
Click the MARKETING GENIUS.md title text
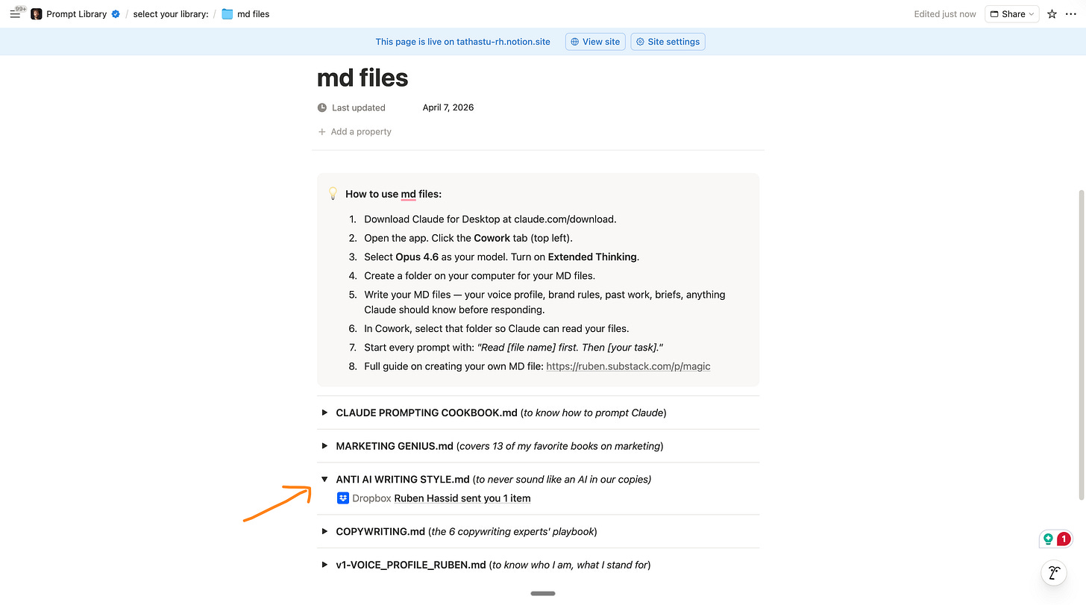[395, 446]
